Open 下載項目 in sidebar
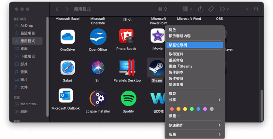 click(x=27, y=56)
